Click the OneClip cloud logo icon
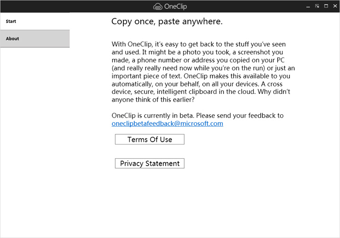The height and width of the screenshot is (238, 340). click(x=158, y=7)
